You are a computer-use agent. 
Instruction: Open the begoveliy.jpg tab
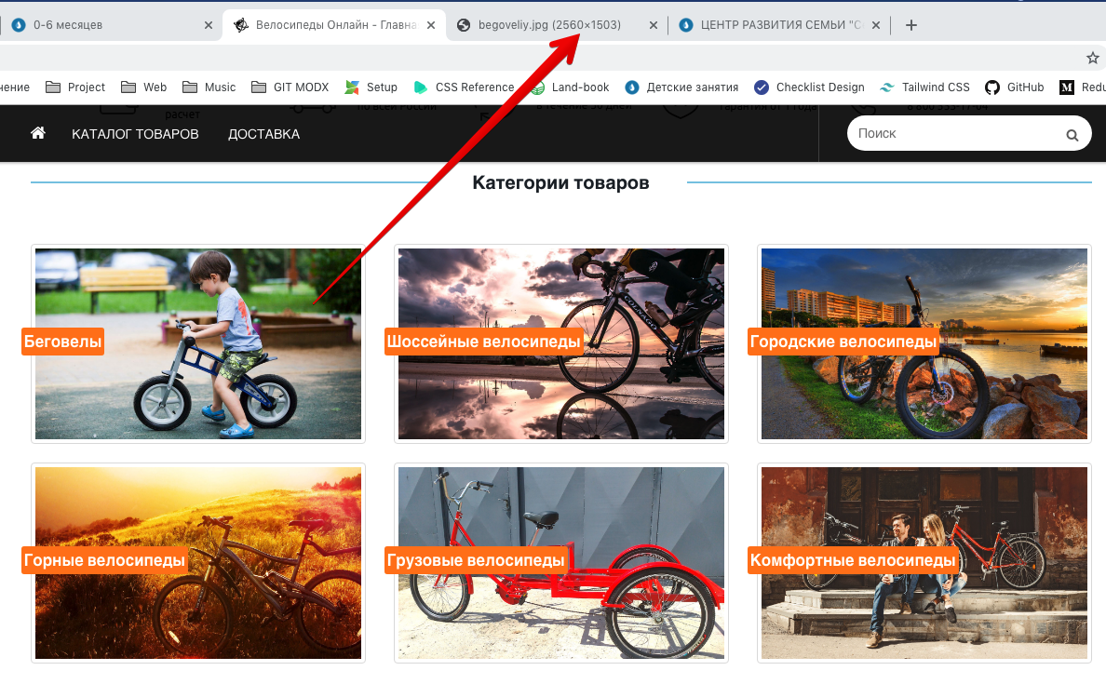point(550,25)
